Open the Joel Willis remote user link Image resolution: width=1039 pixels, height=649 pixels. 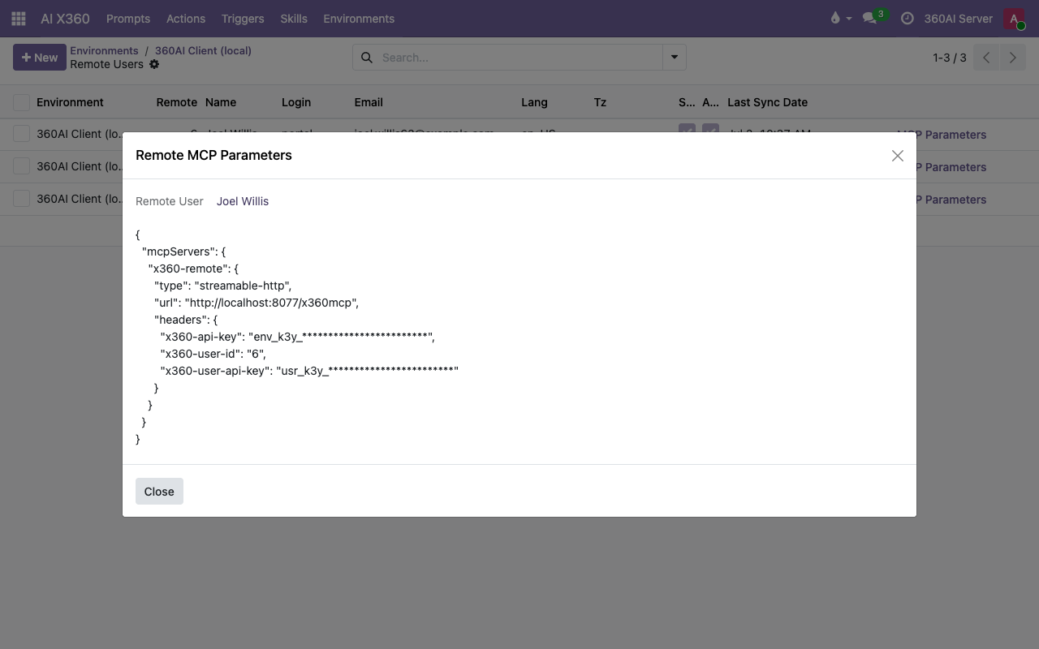pyautogui.click(x=243, y=201)
